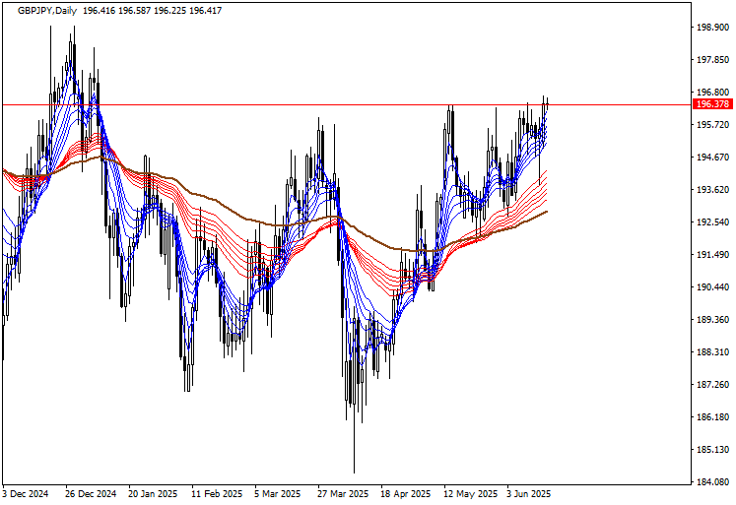Click the 195.720 price scale label
The image size is (736, 505).
click(x=712, y=125)
